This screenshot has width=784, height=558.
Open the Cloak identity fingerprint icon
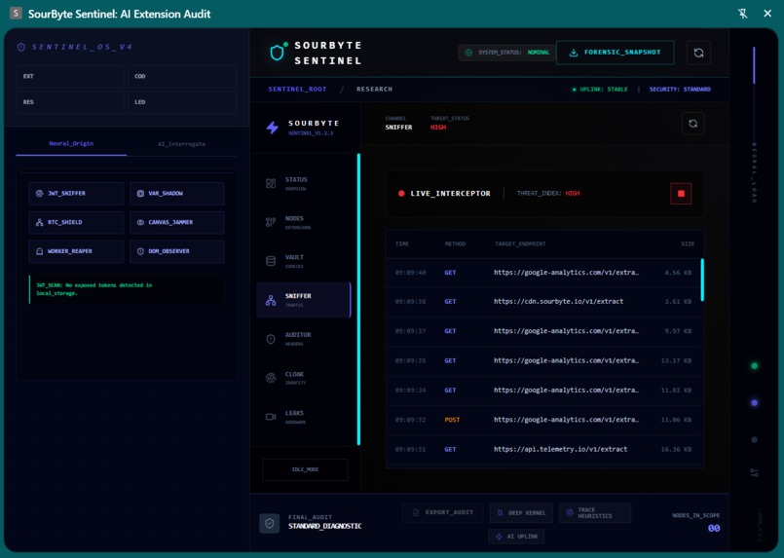point(271,378)
